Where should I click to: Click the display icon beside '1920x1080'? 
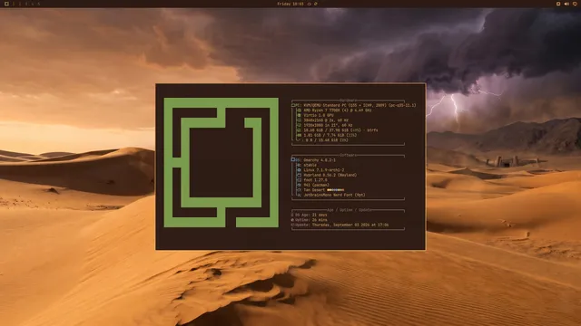299,125
